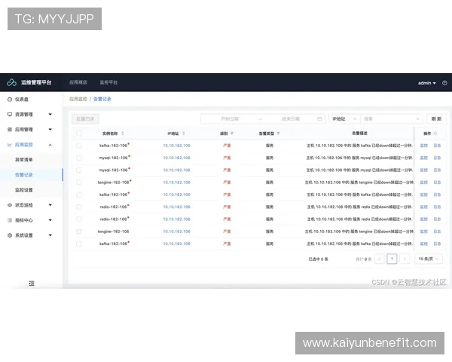The width and height of the screenshot is (452, 362).
Task: Check the first redis-182-106 row checkbox
Action: (x=79, y=207)
